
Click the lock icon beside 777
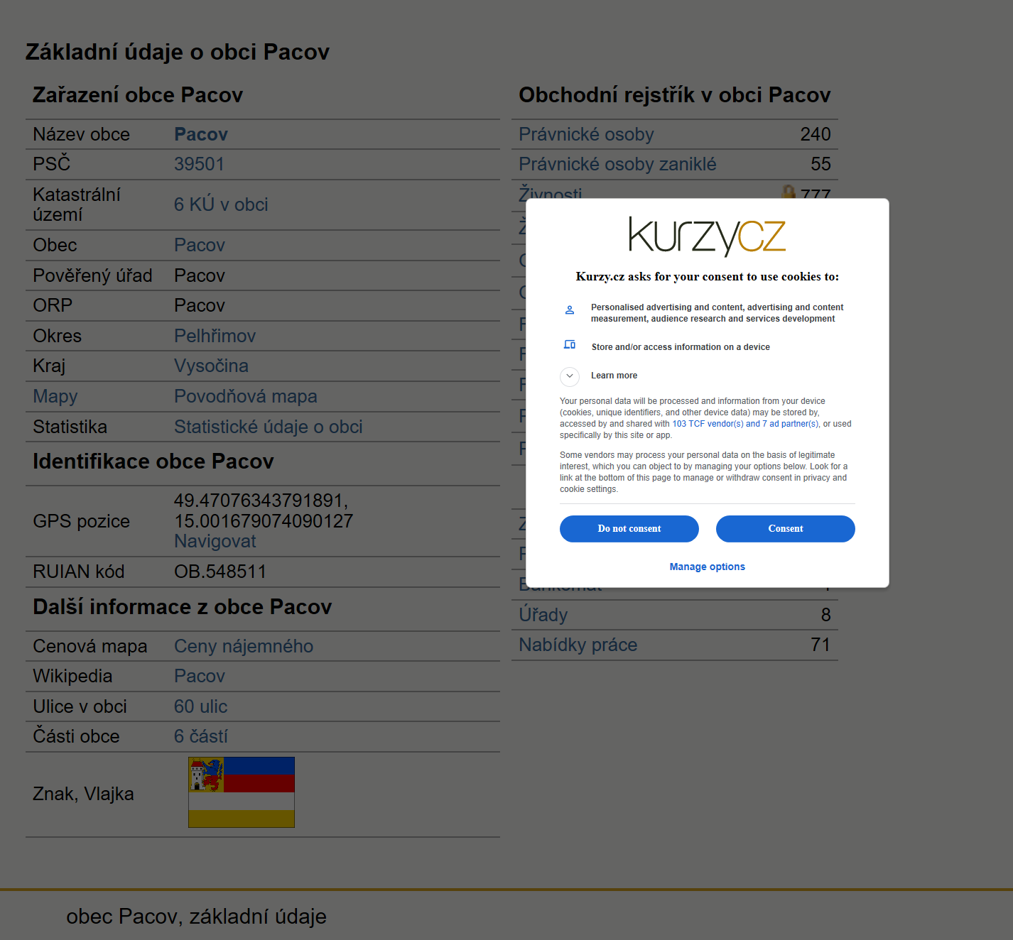[x=789, y=192]
